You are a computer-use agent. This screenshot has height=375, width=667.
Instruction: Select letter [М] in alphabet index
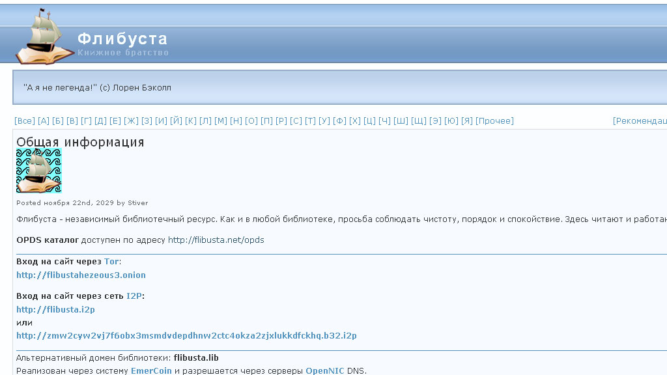click(221, 121)
